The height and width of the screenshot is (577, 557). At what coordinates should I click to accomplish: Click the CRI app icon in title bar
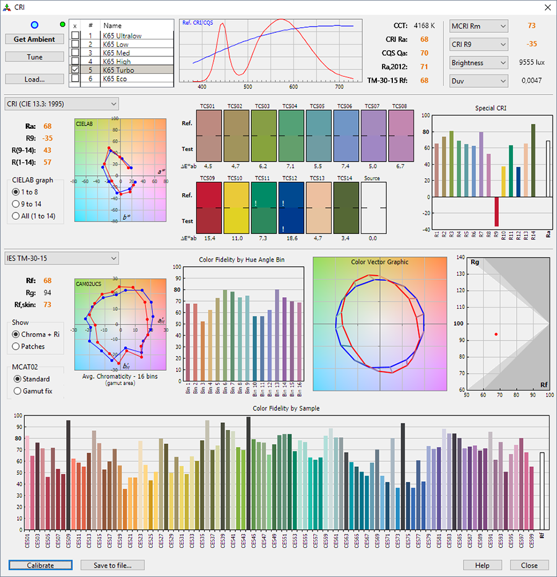click(7, 7)
